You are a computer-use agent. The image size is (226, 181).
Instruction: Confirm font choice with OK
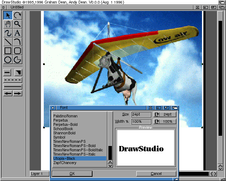coord(72,174)
